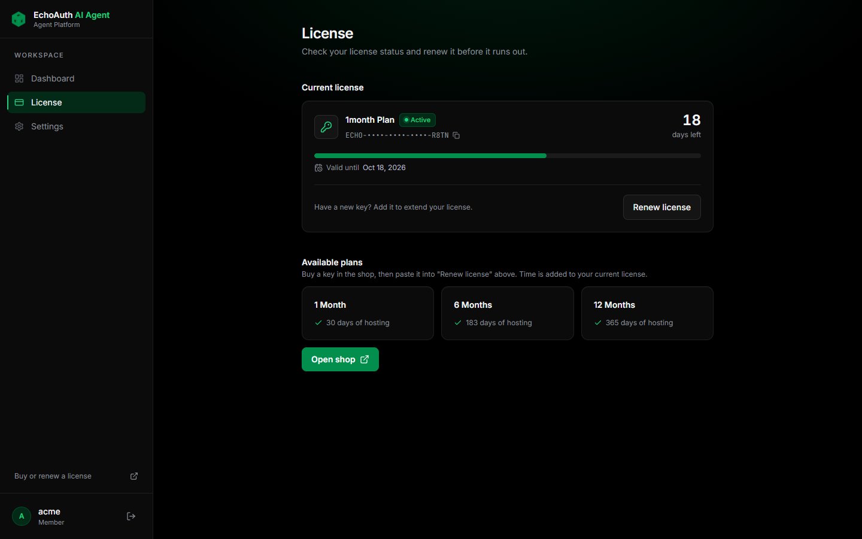Click the Renew license button
Viewport: 862px width, 539px height.
(x=661, y=207)
